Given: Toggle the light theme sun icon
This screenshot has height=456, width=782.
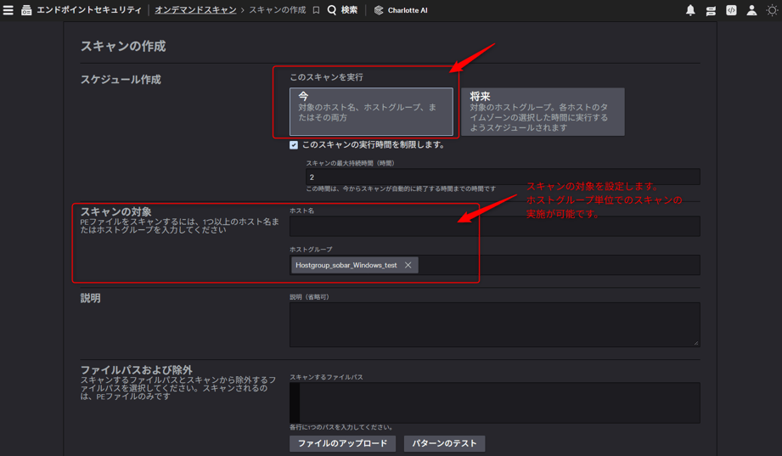Looking at the screenshot, I should (x=772, y=10).
